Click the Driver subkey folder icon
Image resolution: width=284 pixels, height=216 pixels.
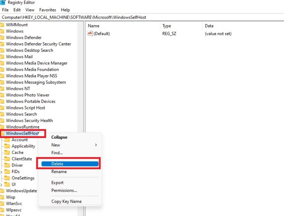tap(7, 165)
